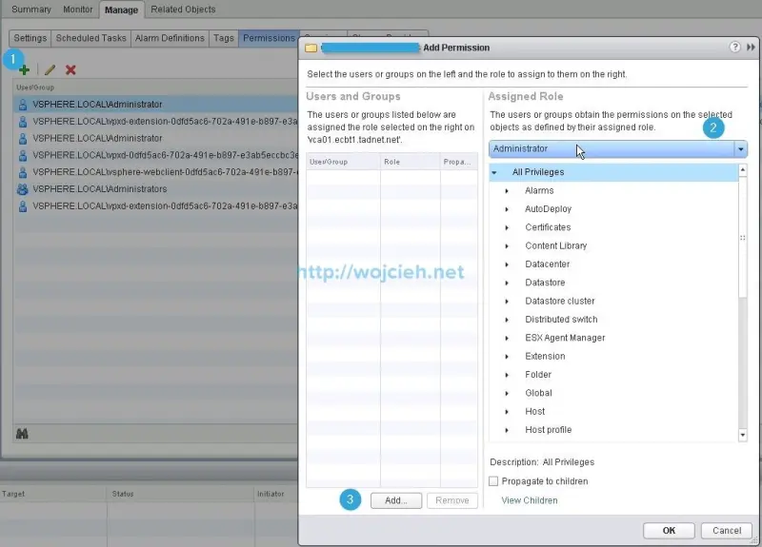Collapse the All Privileges tree node
Viewport: 762px width, 547px height.
(494, 172)
